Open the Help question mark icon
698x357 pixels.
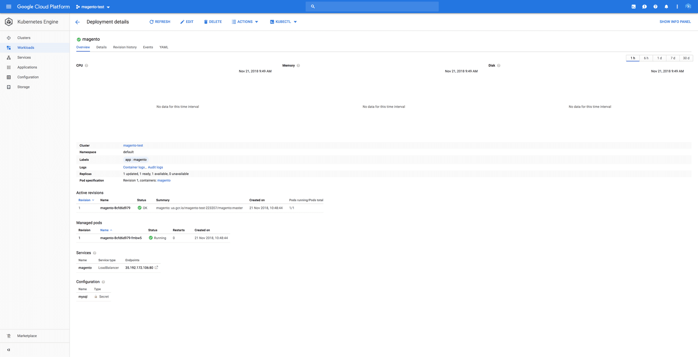[x=655, y=7]
